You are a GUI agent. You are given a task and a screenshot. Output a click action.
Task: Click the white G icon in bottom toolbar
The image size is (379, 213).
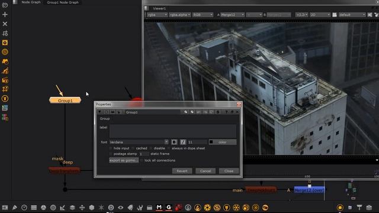click(169, 208)
